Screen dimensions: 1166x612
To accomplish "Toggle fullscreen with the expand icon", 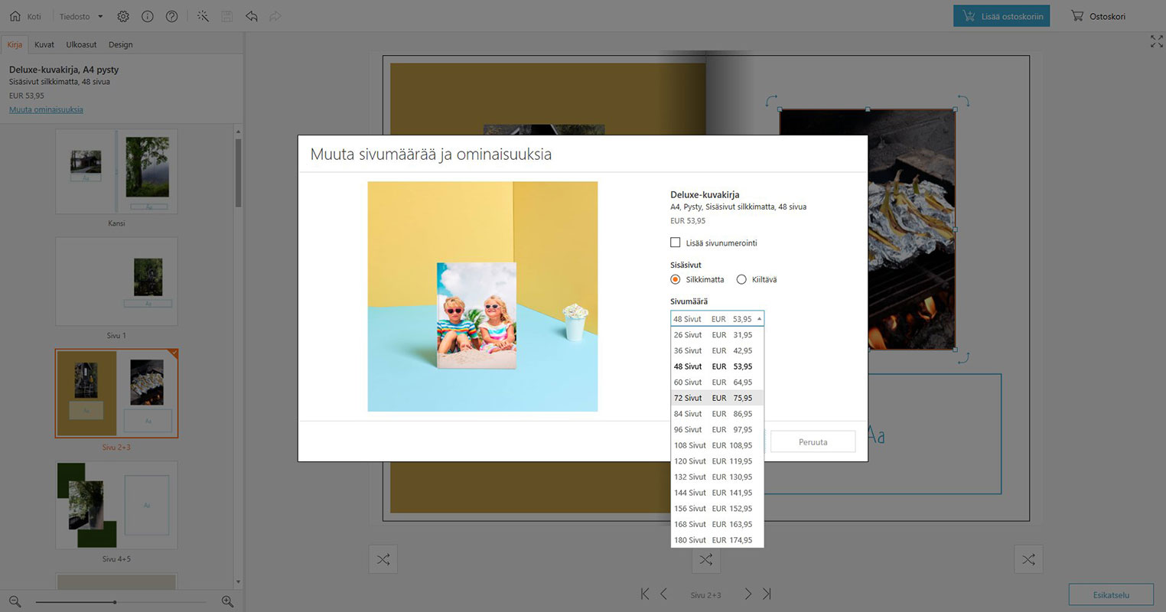I will [x=1156, y=42].
